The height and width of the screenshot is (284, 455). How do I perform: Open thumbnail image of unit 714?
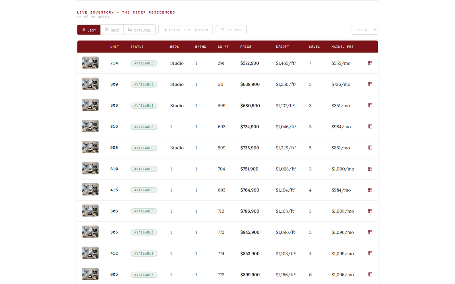tap(90, 63)
